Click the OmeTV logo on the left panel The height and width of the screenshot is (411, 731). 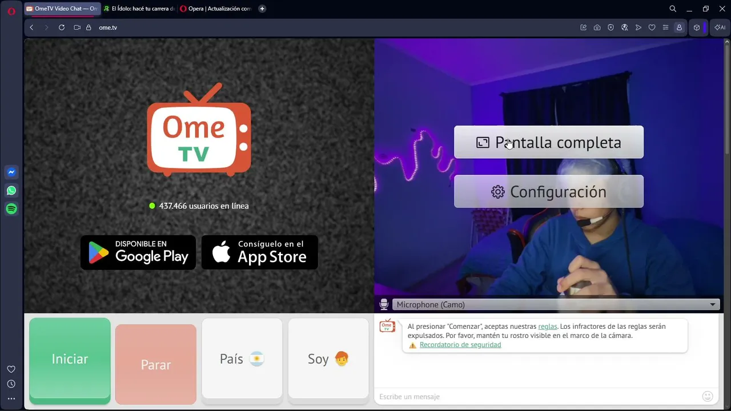(199, 130)
